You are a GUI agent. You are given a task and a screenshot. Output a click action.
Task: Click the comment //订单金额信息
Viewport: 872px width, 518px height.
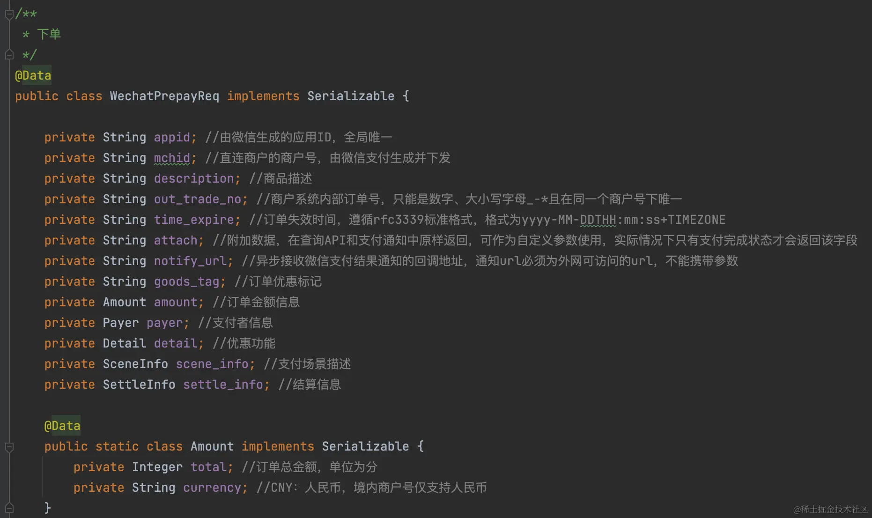pos(256,302)
